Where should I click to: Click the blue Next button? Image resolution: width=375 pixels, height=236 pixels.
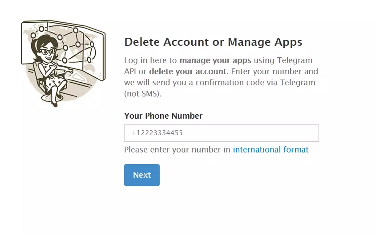142,175
